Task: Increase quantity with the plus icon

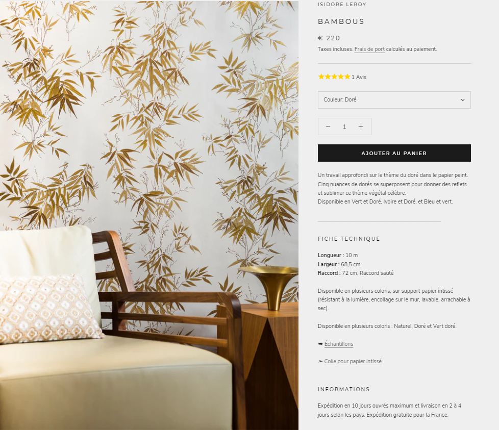Action: tap(361, 127)
